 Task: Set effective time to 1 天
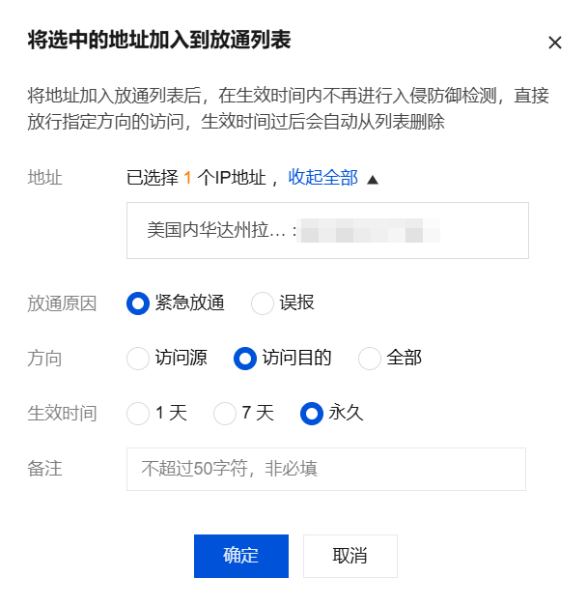click(x=138, y=414)
